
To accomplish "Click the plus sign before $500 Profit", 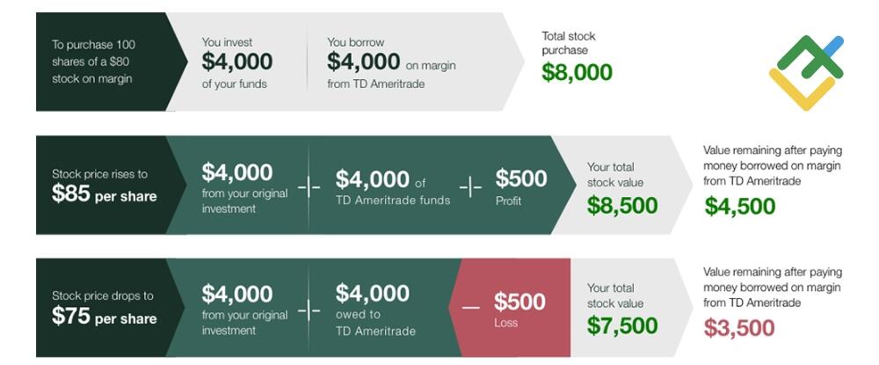I will click(x=471, y=186).
